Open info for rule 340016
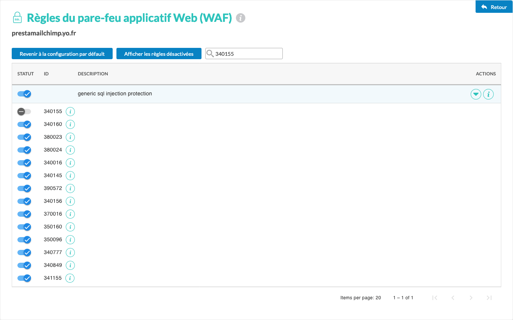 coord(70,163)
